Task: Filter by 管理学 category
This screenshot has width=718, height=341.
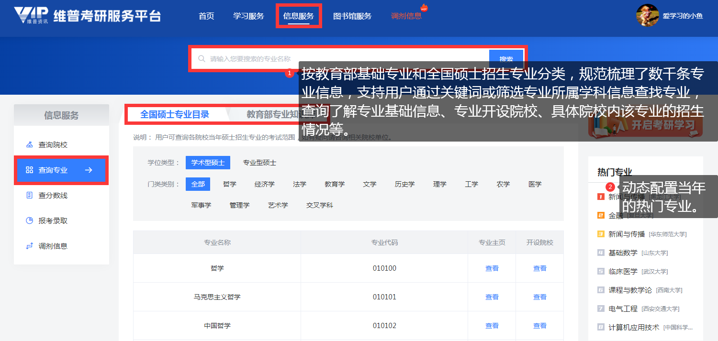Action: click(x=239, y=205)
